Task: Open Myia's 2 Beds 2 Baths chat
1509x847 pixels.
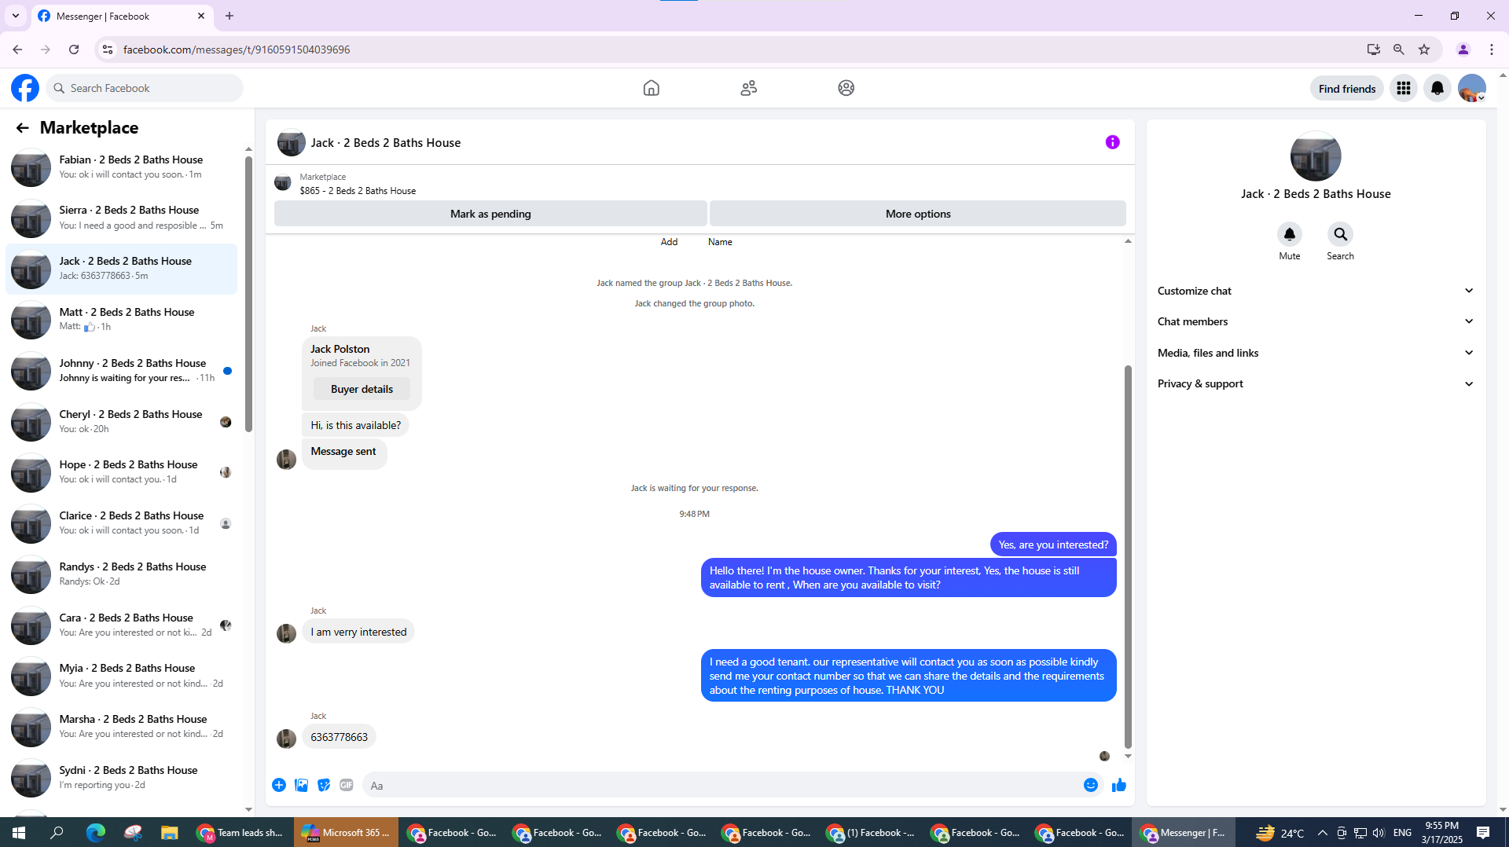Action: pos(122,676)
